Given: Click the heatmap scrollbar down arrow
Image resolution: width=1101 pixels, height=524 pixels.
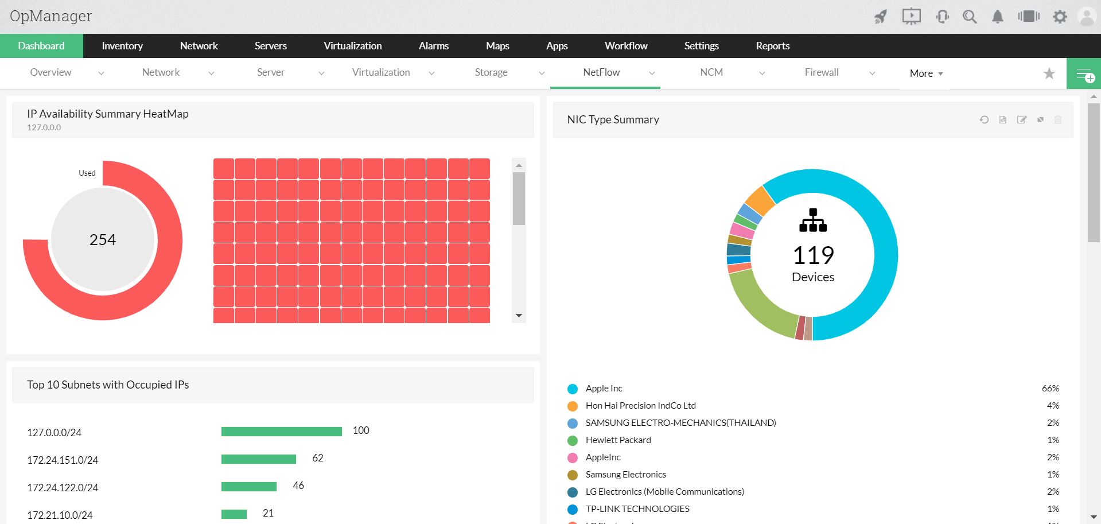Looking at the screenshot, I should coord(519,316).
